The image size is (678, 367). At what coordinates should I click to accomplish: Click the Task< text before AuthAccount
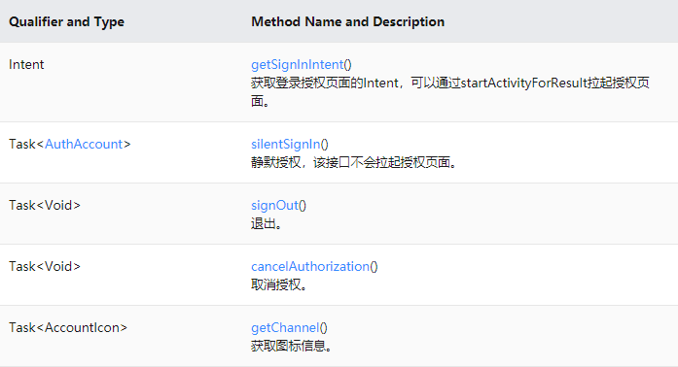pos(27,145)
